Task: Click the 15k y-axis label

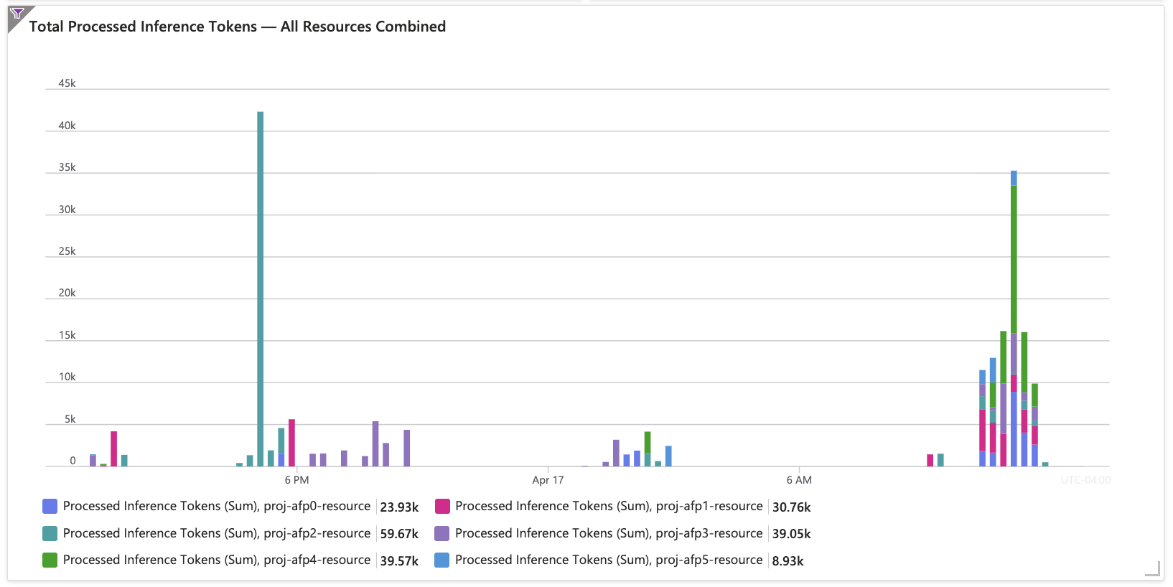Action: coord(67,335)
